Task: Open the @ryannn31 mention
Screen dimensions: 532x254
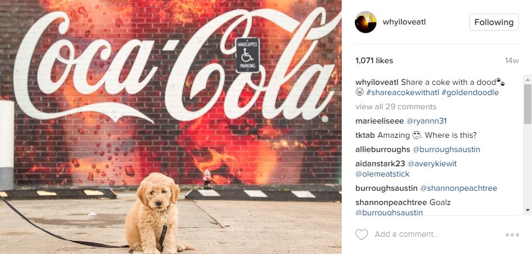Action: click(425, 121)
